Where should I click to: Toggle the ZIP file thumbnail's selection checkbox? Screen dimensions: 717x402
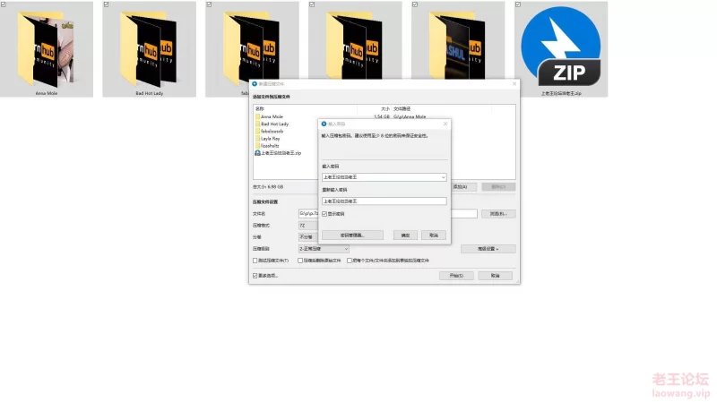click(518, 4)
